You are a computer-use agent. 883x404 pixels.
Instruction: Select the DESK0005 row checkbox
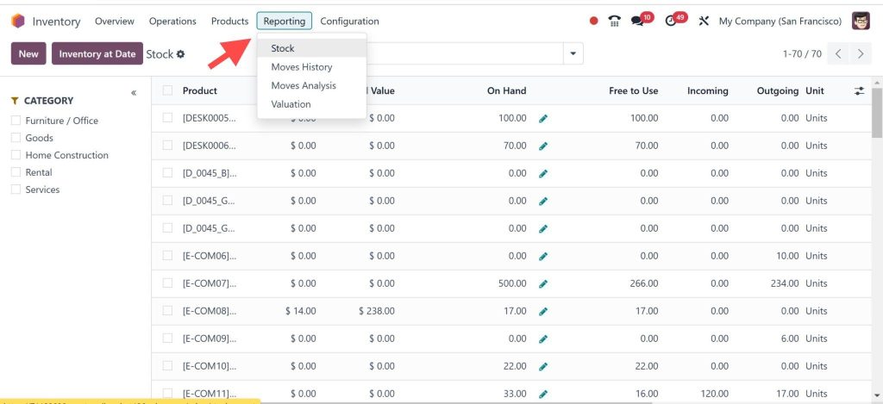click(x=167, y=118)
